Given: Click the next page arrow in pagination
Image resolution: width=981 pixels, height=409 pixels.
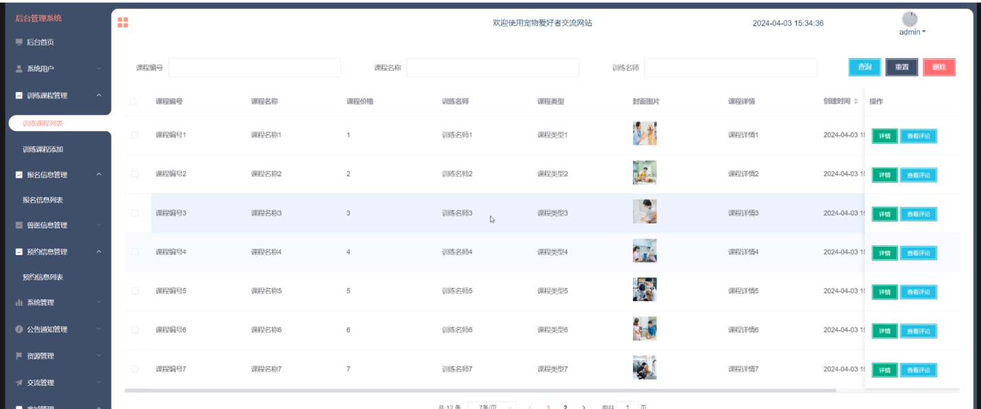Looking at the screenshot, I should (584, 406).
